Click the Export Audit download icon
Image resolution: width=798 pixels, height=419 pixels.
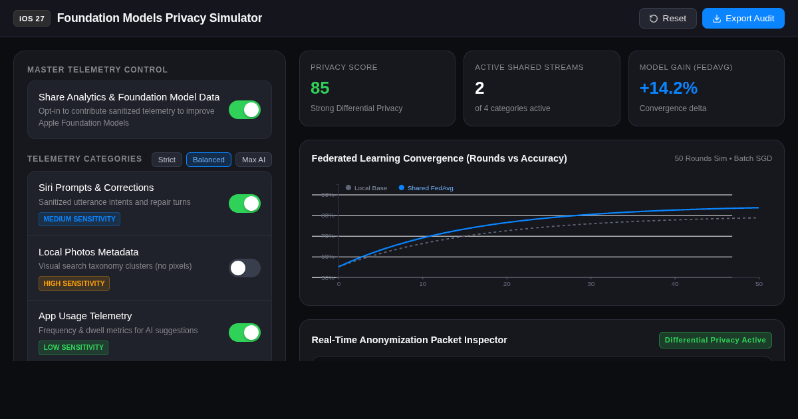coord(717,19)
